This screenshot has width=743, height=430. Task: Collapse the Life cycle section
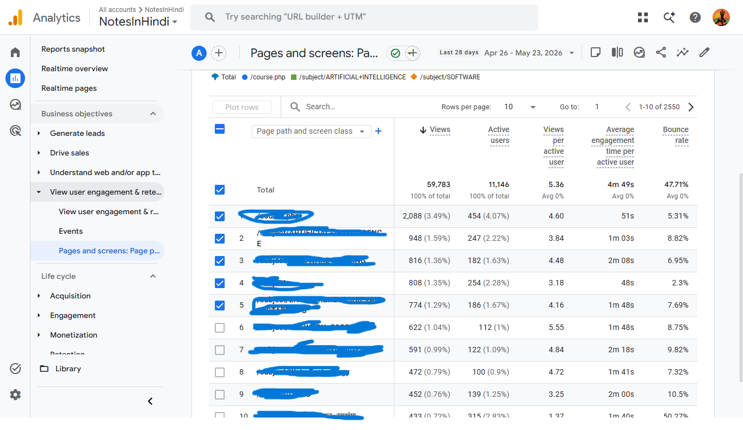153,276
